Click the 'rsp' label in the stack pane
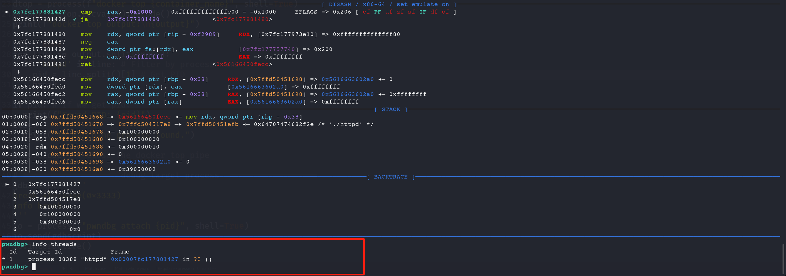Viewport: 786px width, 276px height. coord(41,117)
